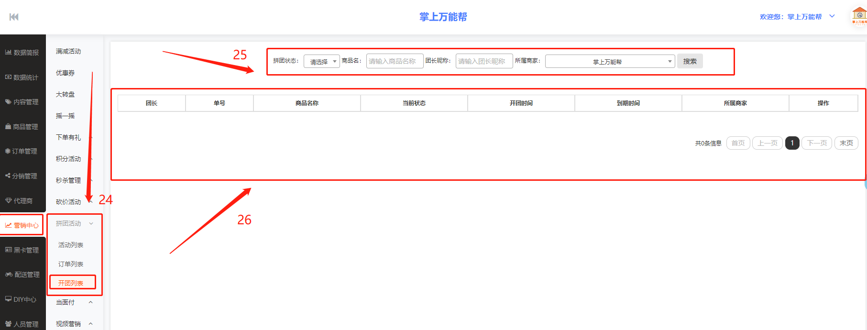
Task: Click the 搜索 button
Action: tap(690, 61)
